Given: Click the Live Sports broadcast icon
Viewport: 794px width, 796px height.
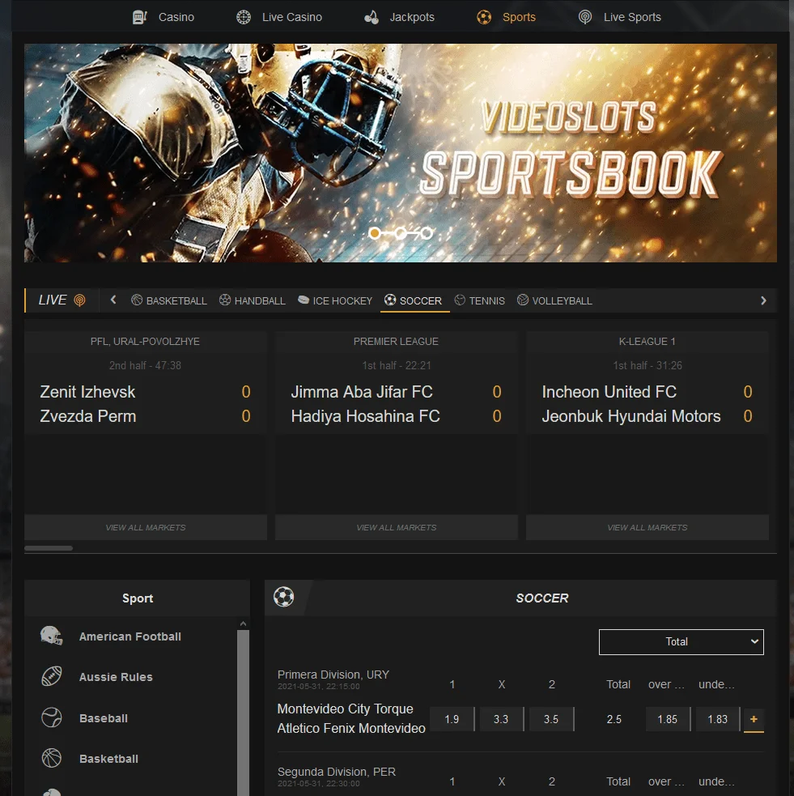Looking at the screenshot, I should 585,17.
